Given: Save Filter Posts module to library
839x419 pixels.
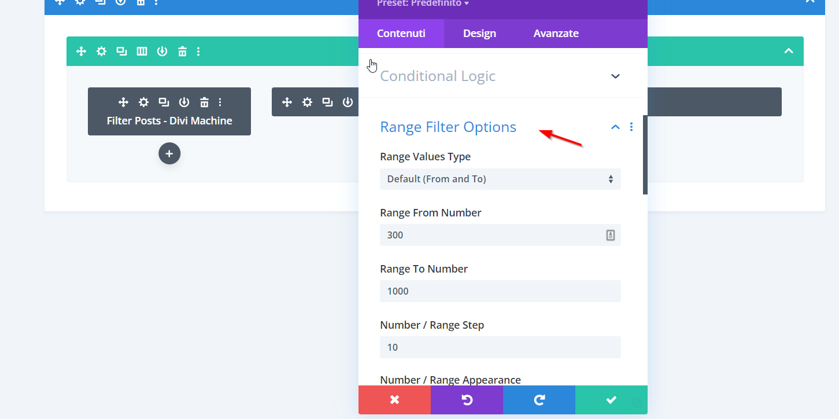Looking at the screenshot, I should pyautogui.click(x=184, y=102).
